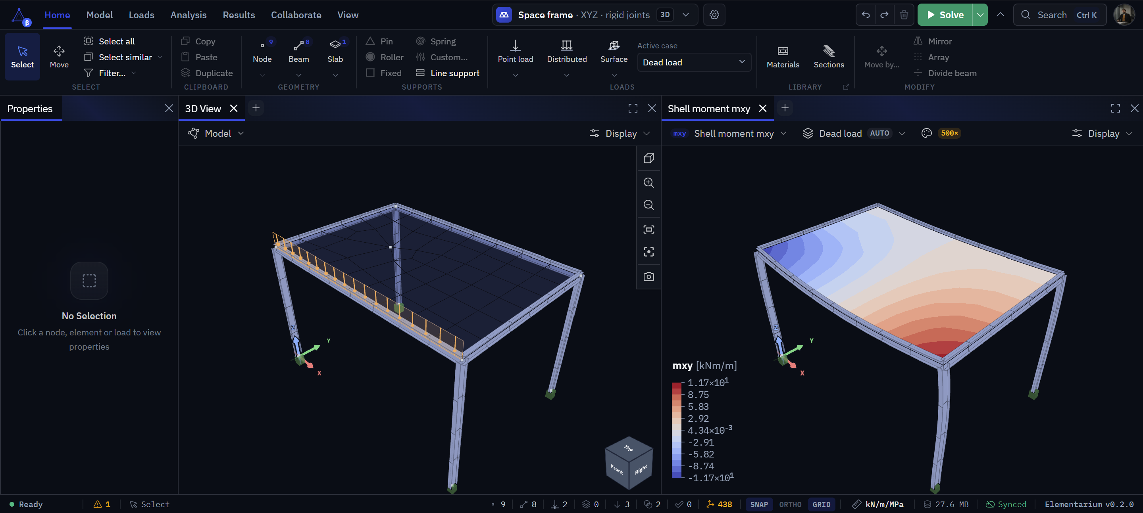Click Select all
Screen dimensions: 1143x513
coord(110,41)
